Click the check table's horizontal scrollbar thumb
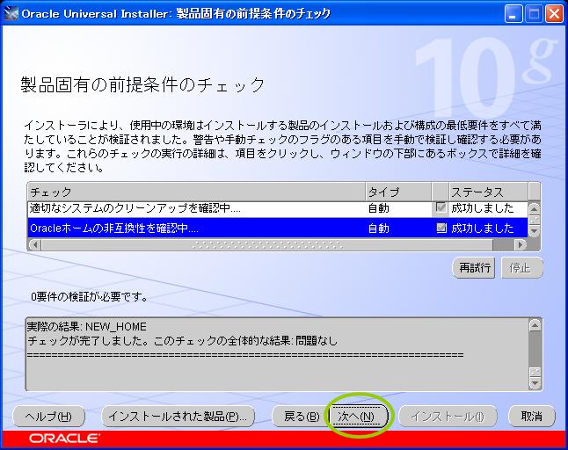The width and height of the screenshot is (568, 450). pos(267,245)
